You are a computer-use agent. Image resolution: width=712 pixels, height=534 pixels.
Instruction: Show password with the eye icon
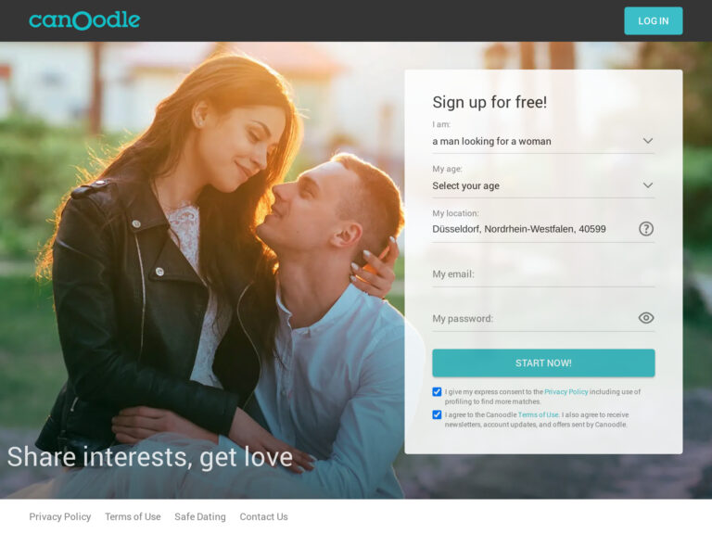click(646, 318)
